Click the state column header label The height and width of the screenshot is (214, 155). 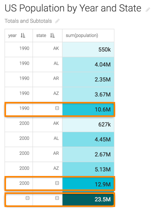pos(41,35)
